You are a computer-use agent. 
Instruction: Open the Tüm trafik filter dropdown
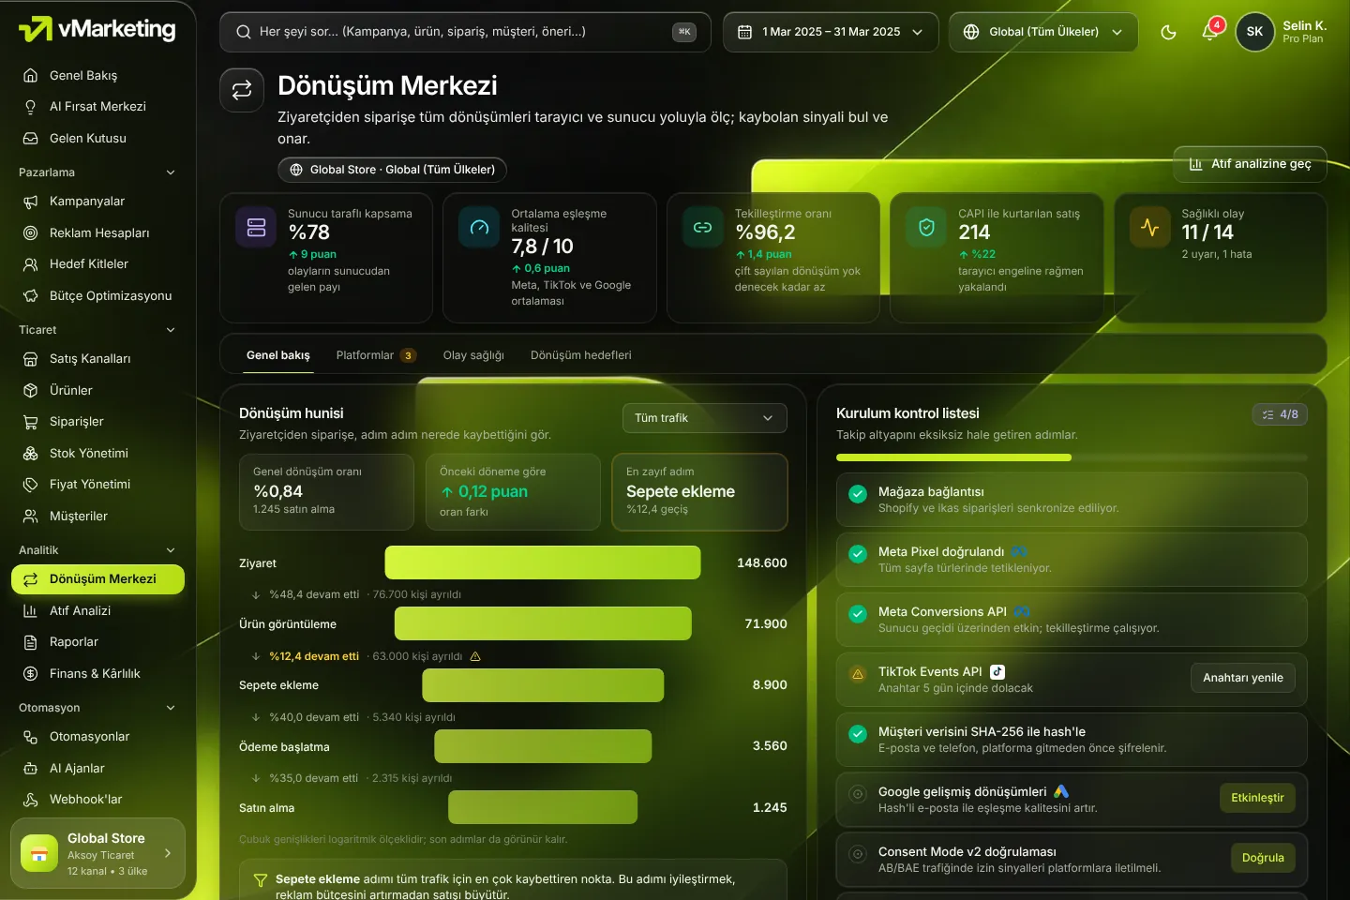[x=705, y=418]
